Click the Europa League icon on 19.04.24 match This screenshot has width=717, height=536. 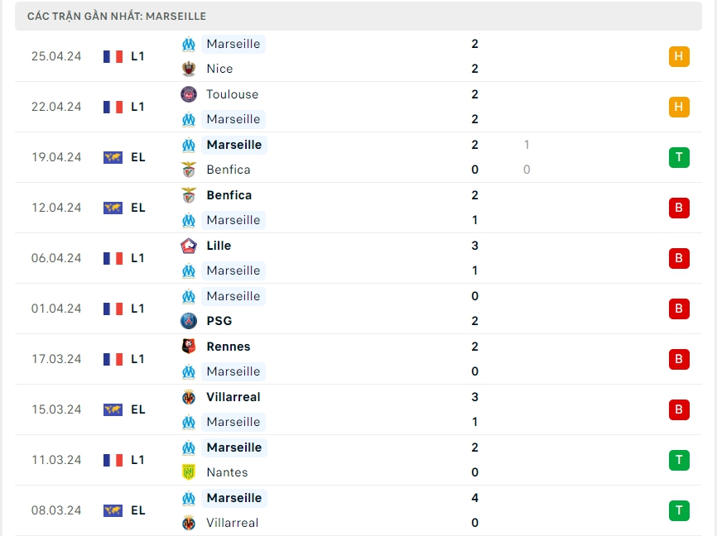coord(113,157)
